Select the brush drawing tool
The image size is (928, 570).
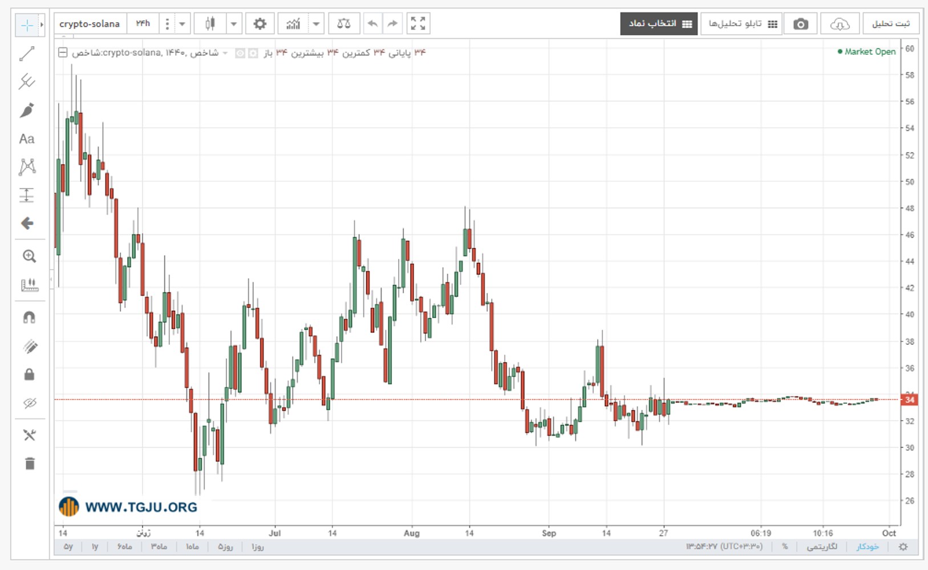point(27,111)
